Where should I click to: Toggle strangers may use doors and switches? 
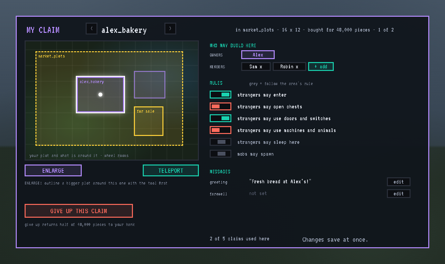[x=221, y=118]
